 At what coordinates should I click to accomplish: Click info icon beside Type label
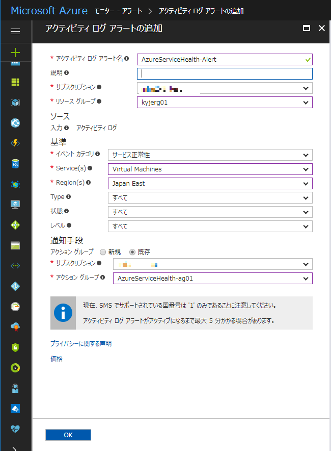tap(68, 197)
